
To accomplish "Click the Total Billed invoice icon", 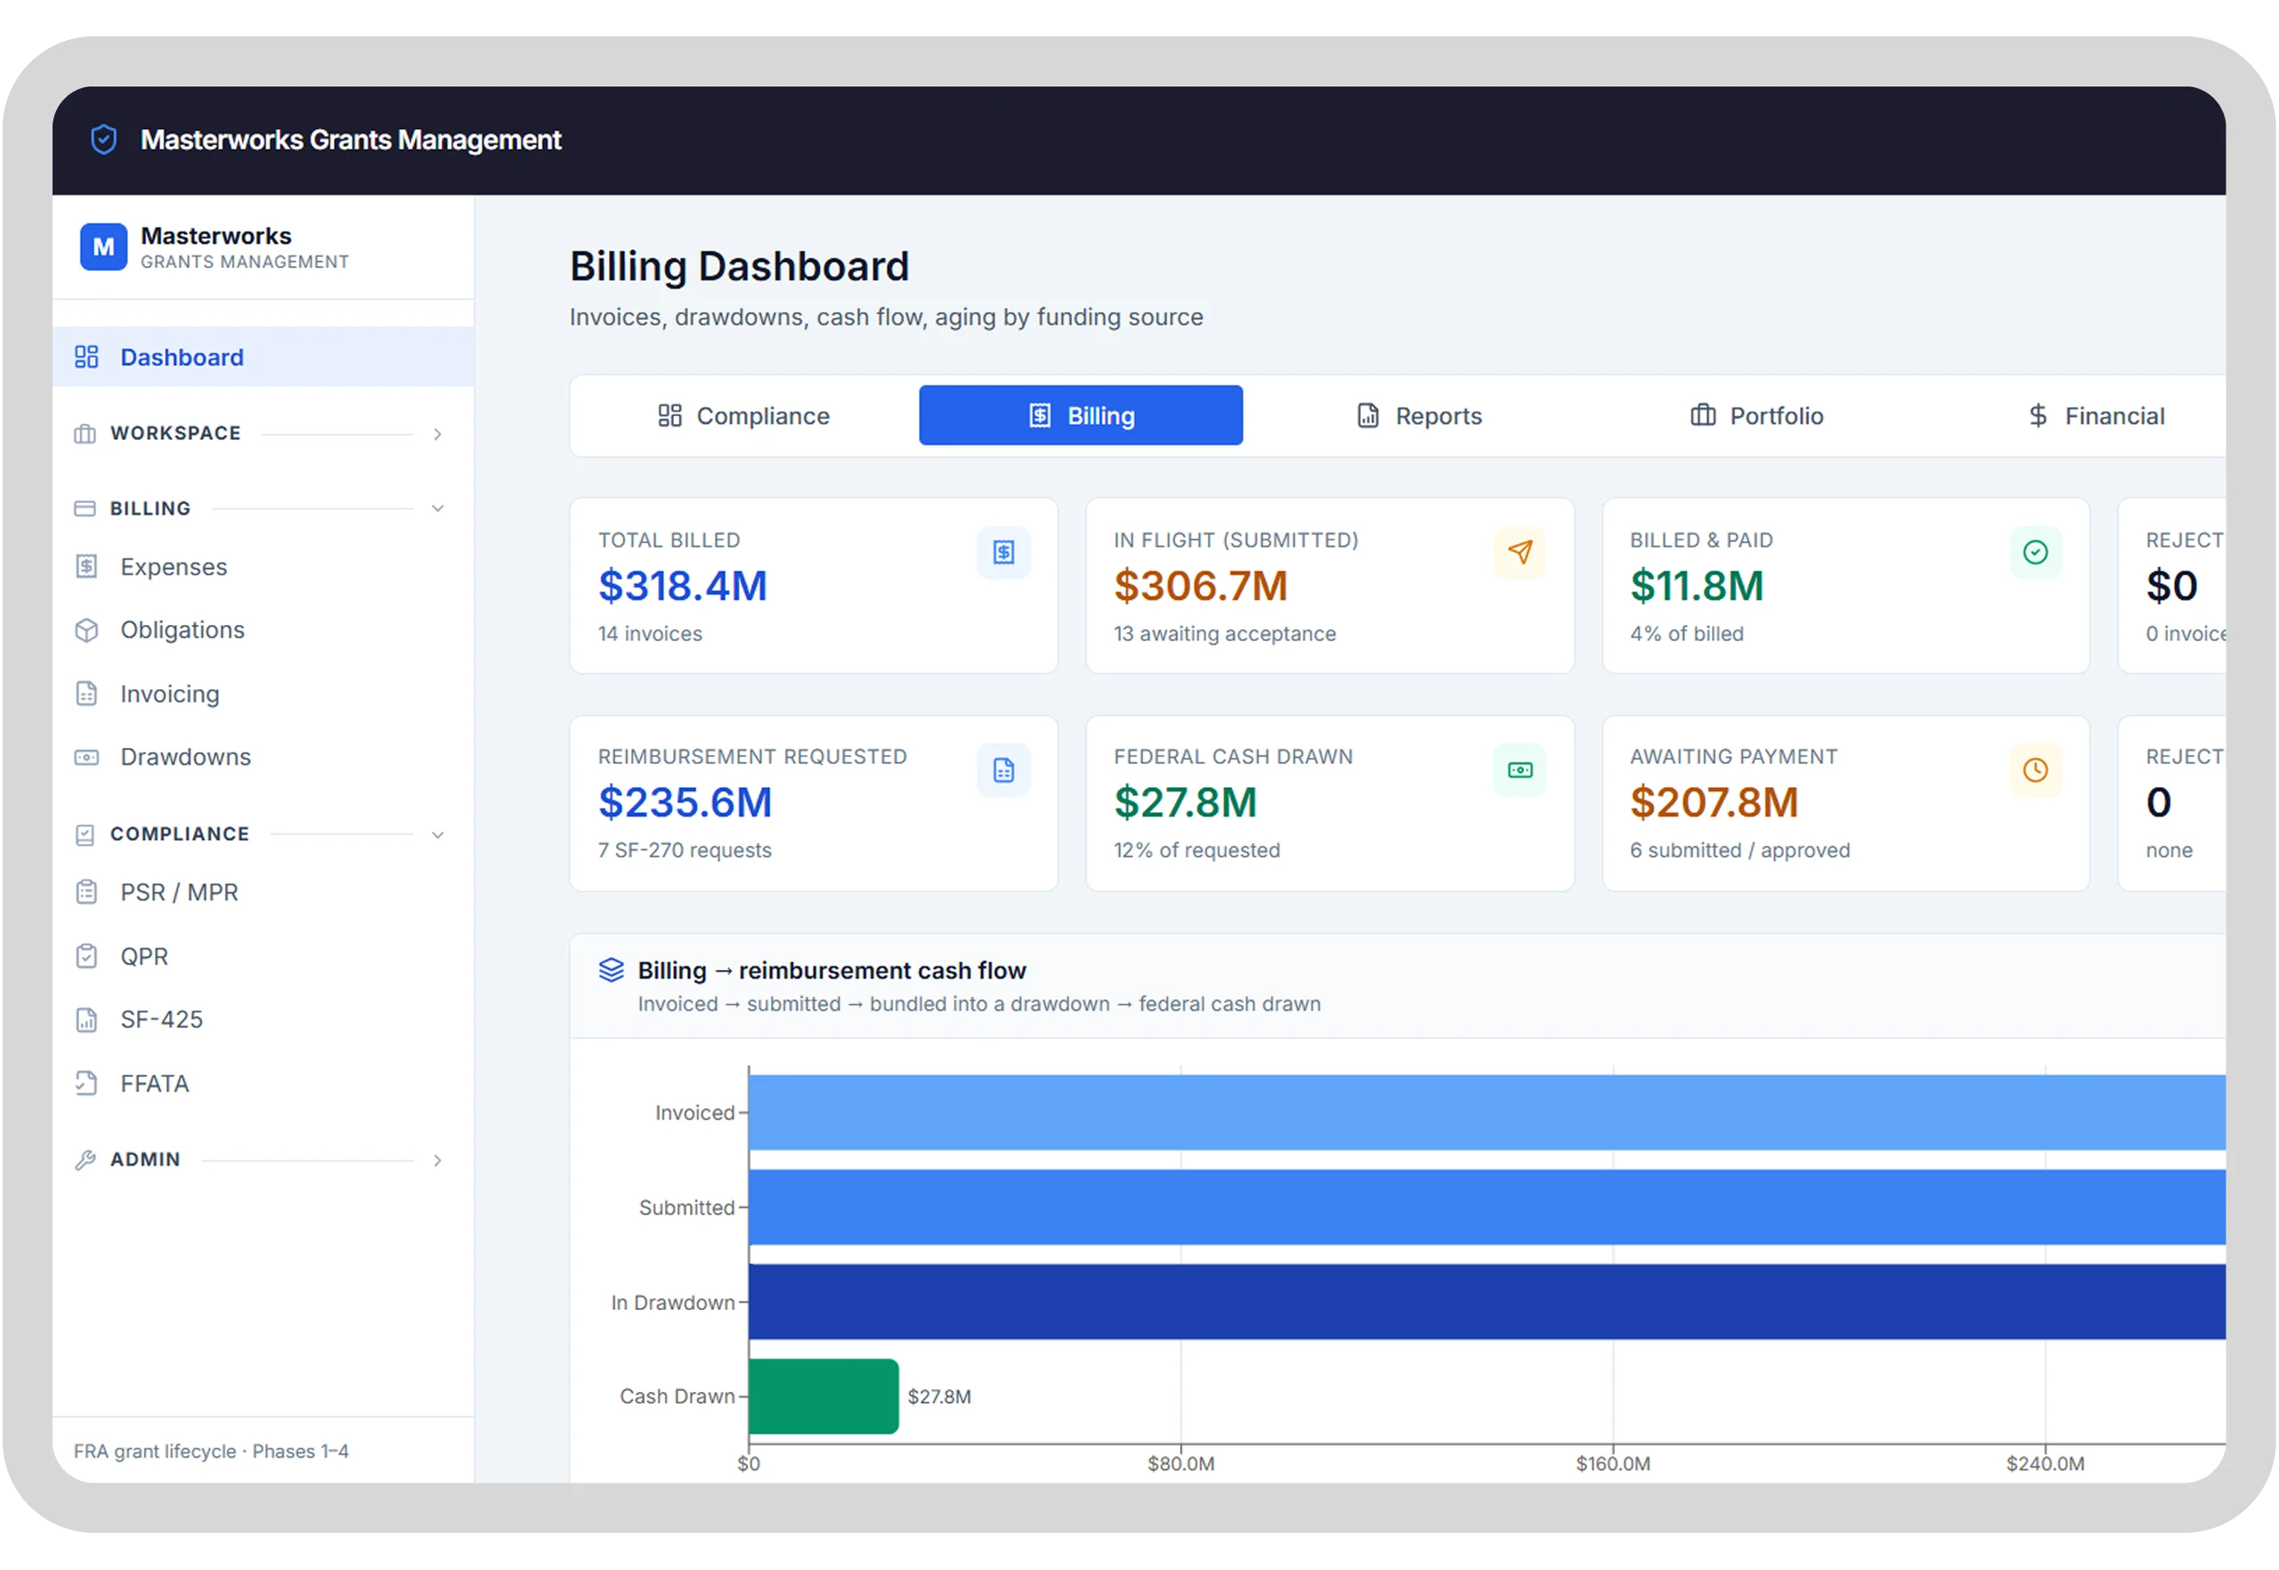I will pyautogui.click(x=1002, y=553).
